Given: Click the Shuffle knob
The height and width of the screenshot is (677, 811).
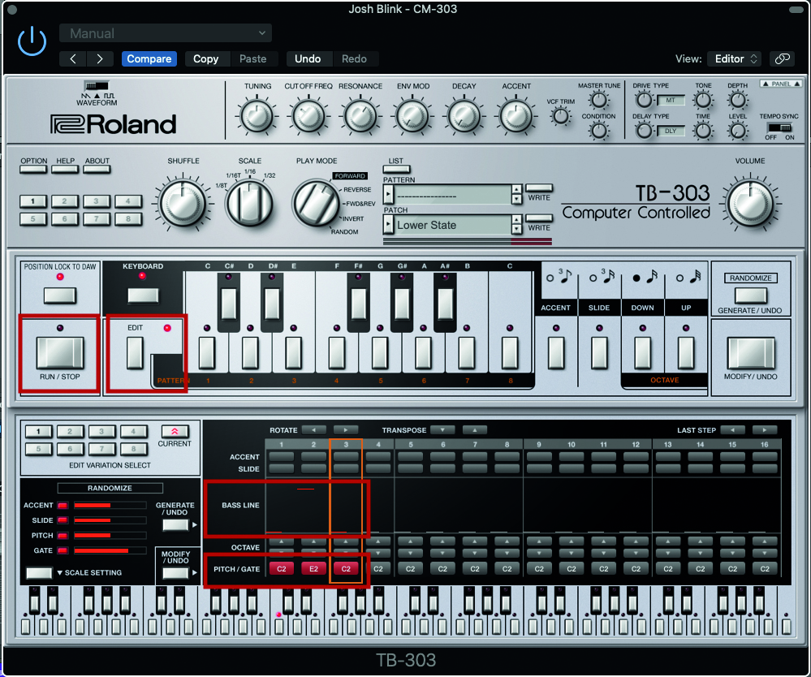Looking at the screenshot, I should click(x=183, y=203).
